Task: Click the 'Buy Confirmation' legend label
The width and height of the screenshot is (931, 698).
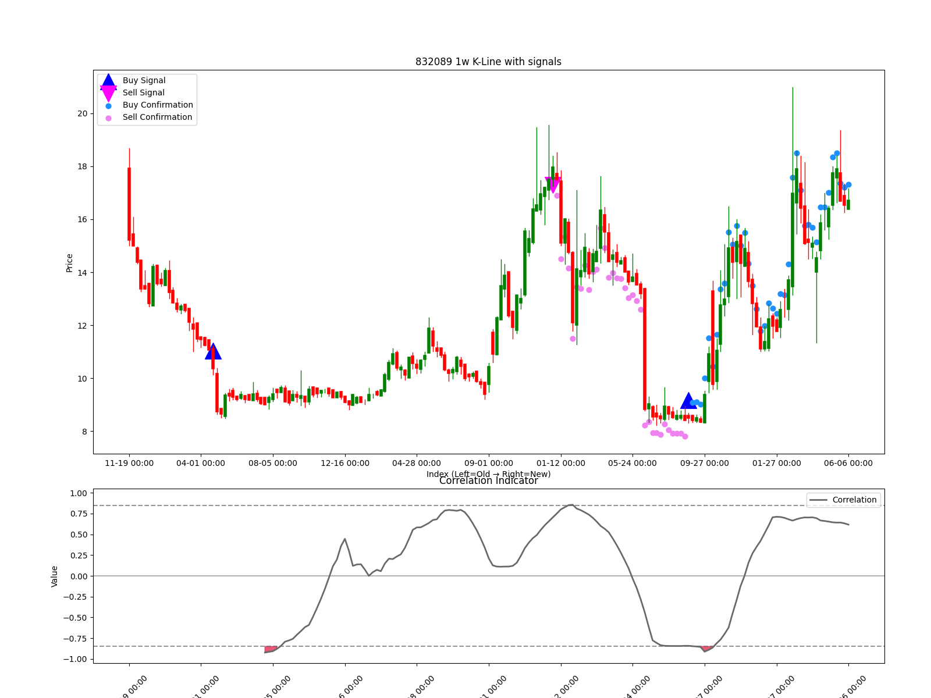Action: point(158,105)
